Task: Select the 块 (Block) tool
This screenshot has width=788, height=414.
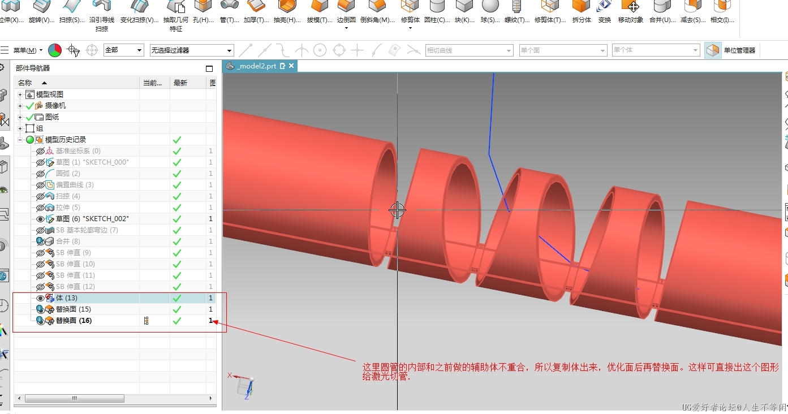Action: 464,12
